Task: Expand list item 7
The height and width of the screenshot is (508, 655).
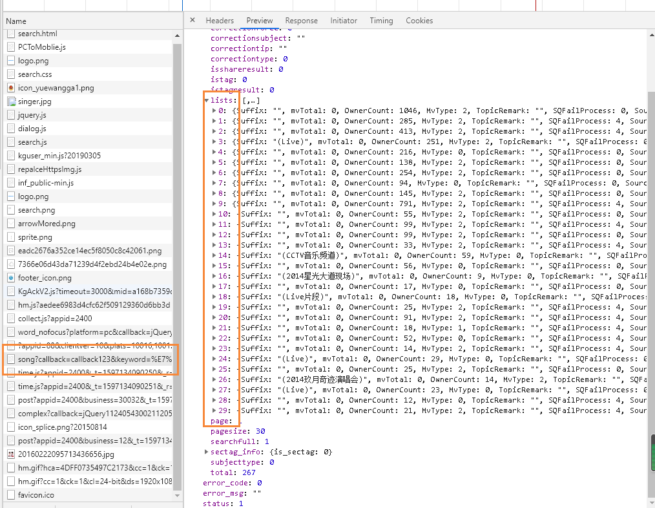Action: pyautogui.click(x=214, y=183)
